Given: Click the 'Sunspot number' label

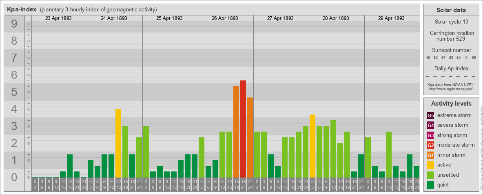Looking at the screenshot, I should click(x=452, y=50).
